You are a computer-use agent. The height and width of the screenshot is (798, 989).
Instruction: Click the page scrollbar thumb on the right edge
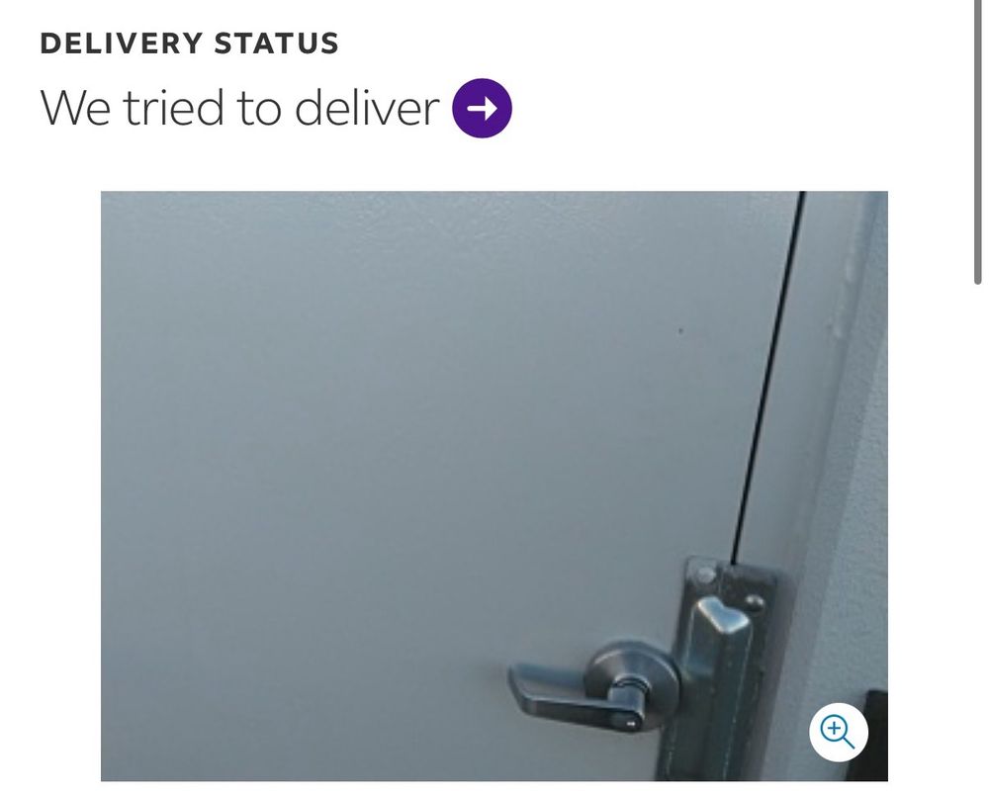[978, 142]
